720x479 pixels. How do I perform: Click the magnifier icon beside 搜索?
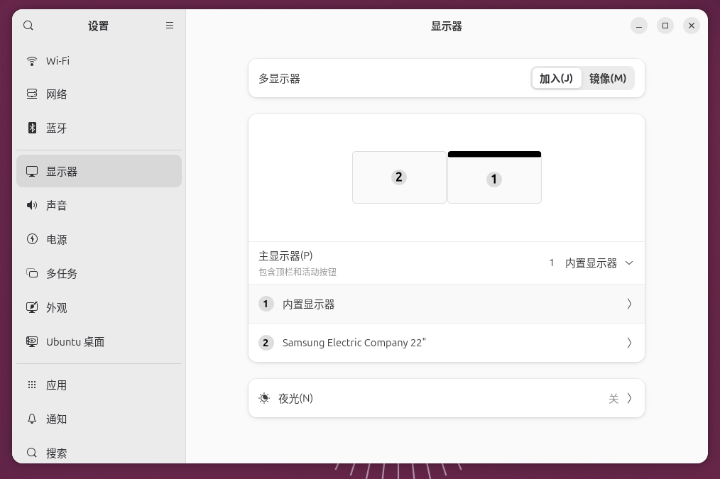[x=32, y=453]
